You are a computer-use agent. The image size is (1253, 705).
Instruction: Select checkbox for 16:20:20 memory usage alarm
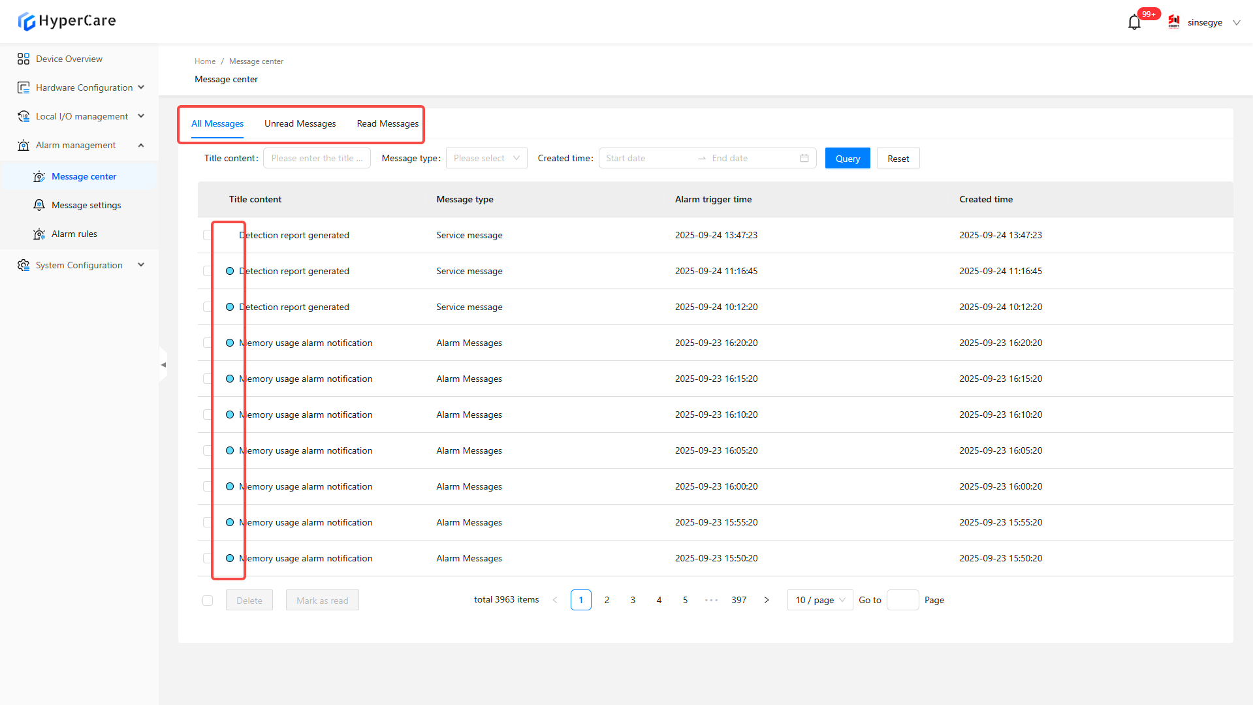pyautogui.click(x=207, y=343)
